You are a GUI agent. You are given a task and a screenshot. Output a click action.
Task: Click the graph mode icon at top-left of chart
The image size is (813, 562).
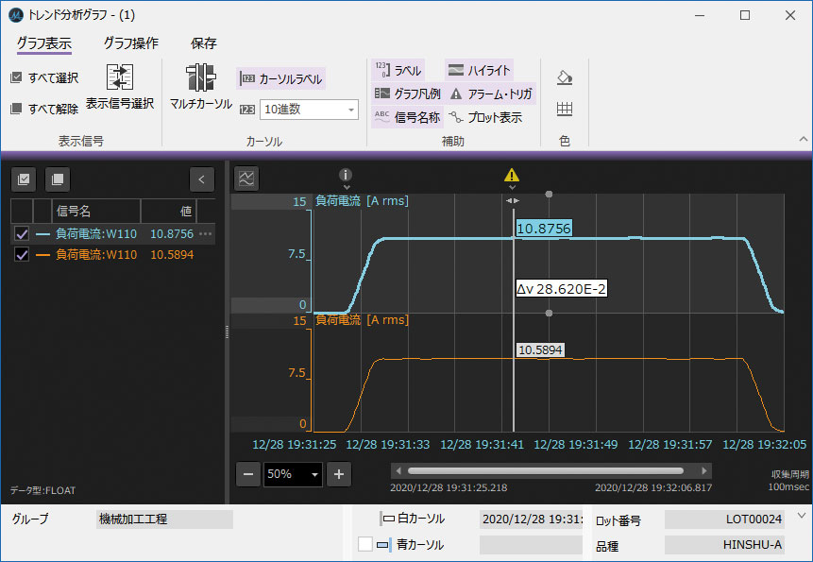click(x=246, y=178)
